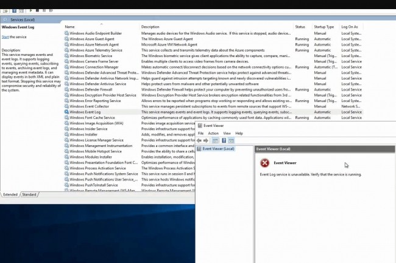This screenshot has width=396, height=263.
Task: Click the Back arrow in Event Viewer toolbar
Action: point(199,140)
